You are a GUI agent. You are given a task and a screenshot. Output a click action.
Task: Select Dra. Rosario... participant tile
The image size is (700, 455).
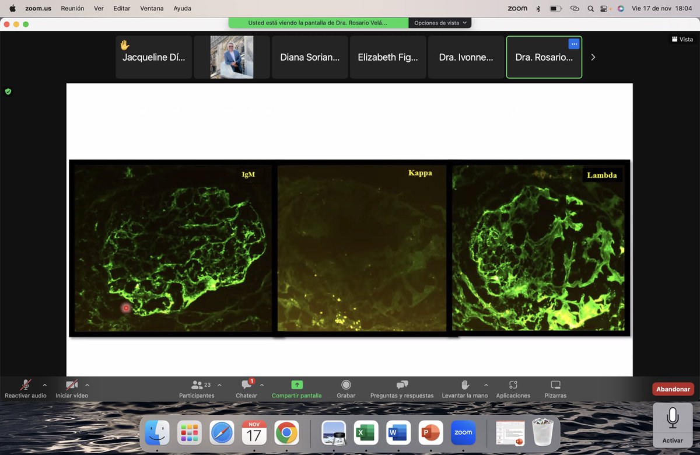544,57
